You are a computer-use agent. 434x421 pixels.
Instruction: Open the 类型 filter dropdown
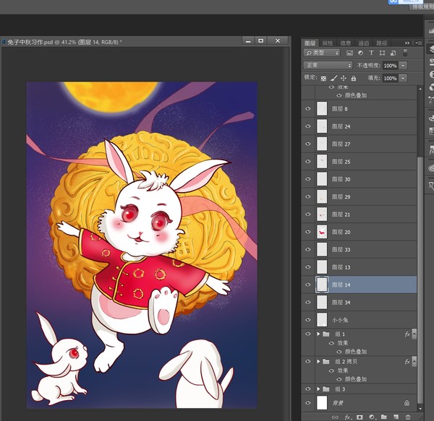322,53
